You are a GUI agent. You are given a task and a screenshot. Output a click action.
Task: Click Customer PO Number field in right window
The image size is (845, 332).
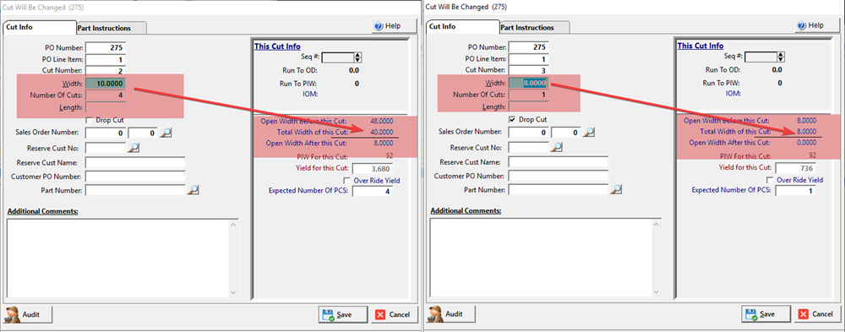click(x=559, y=176)
